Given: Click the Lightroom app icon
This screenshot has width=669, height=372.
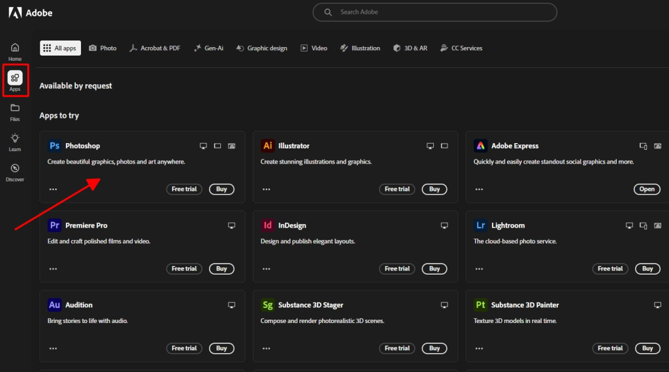Looking at the screenshot, I should click(480, 225).
